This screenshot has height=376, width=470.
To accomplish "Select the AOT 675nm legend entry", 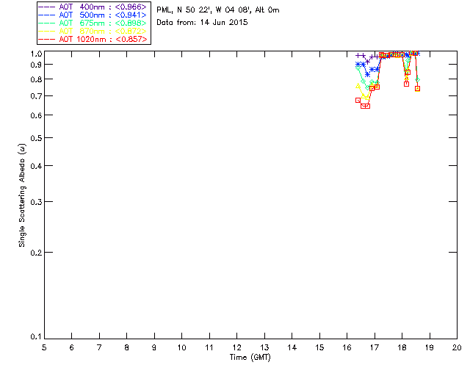I will point(93,23).
